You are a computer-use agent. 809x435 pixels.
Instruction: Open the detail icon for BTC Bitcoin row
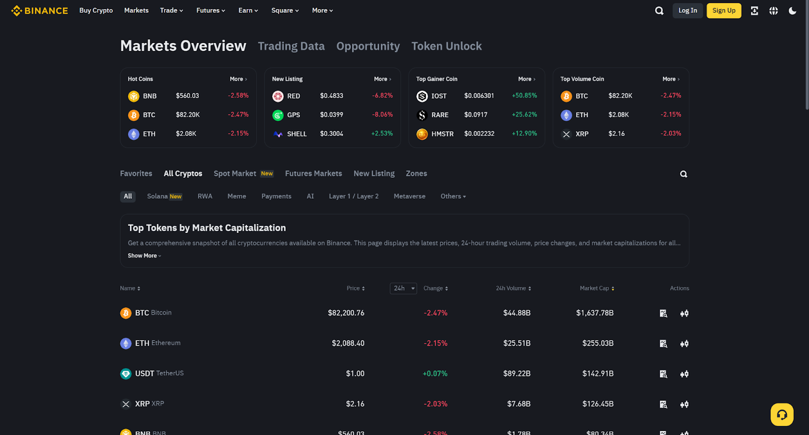(663, 313)
